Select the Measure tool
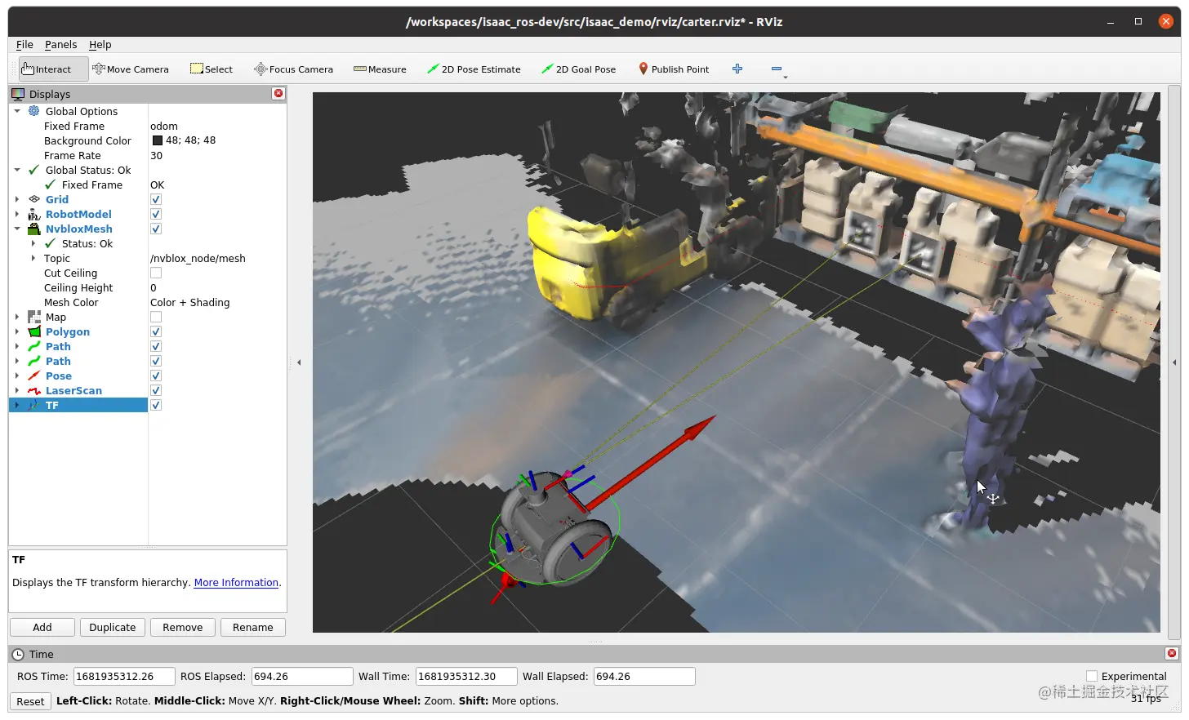Screen dimensions: 1189x720 coord(379,69)
